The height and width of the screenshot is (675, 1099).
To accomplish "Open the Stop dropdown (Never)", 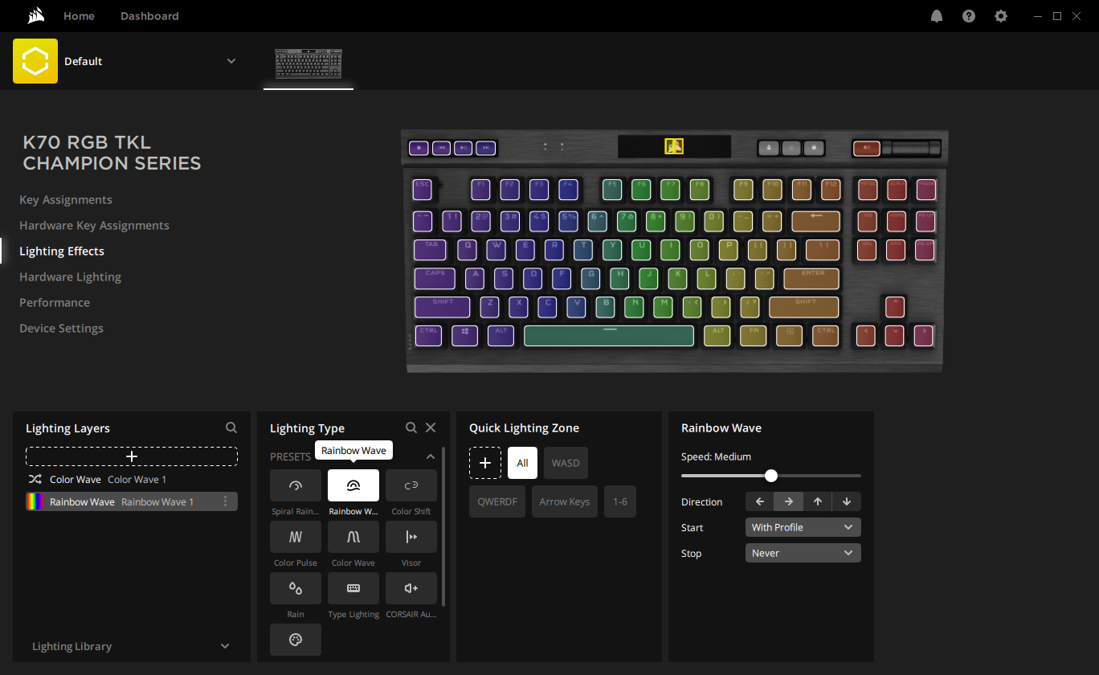I will (x=803, y=553).
